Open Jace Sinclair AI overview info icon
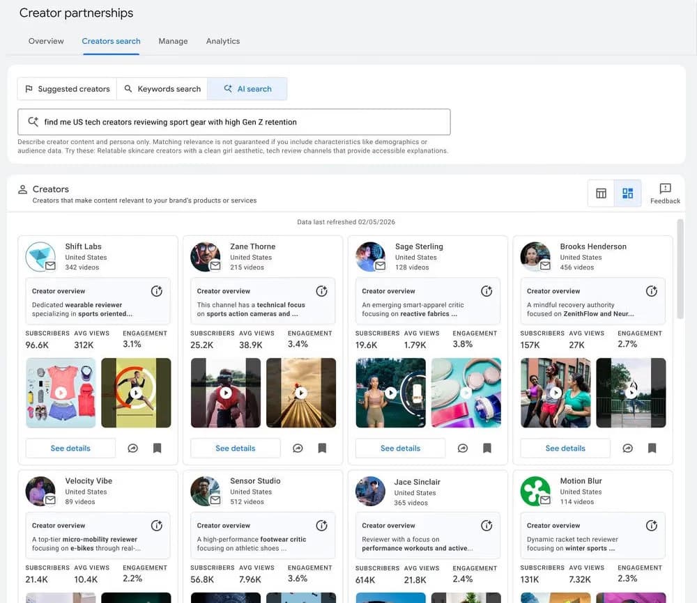 click(487, 526)
